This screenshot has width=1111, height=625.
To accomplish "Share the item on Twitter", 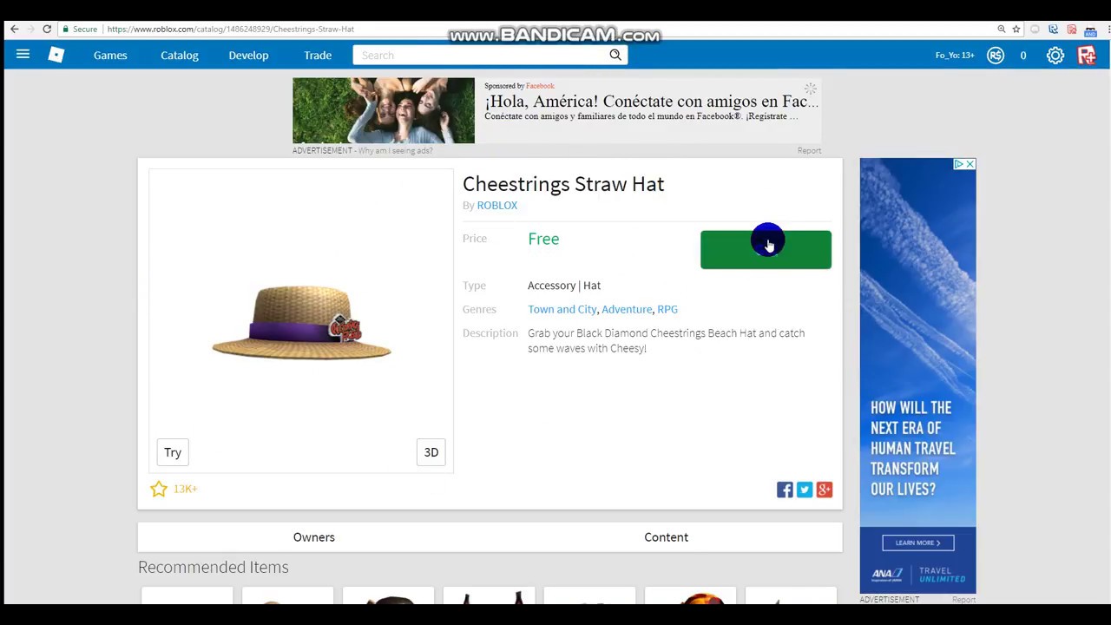I will [805, 490].
